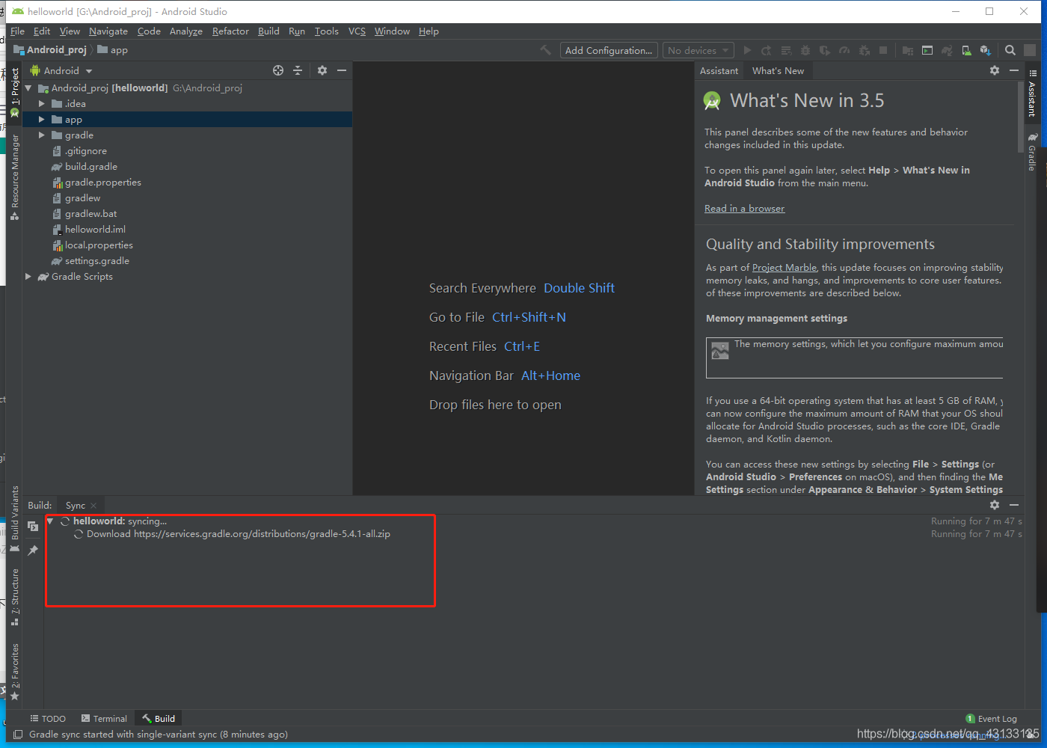Open the Project panel settings gear
The width and height of the screenshot is (1047, 748).
coord(322,70)
